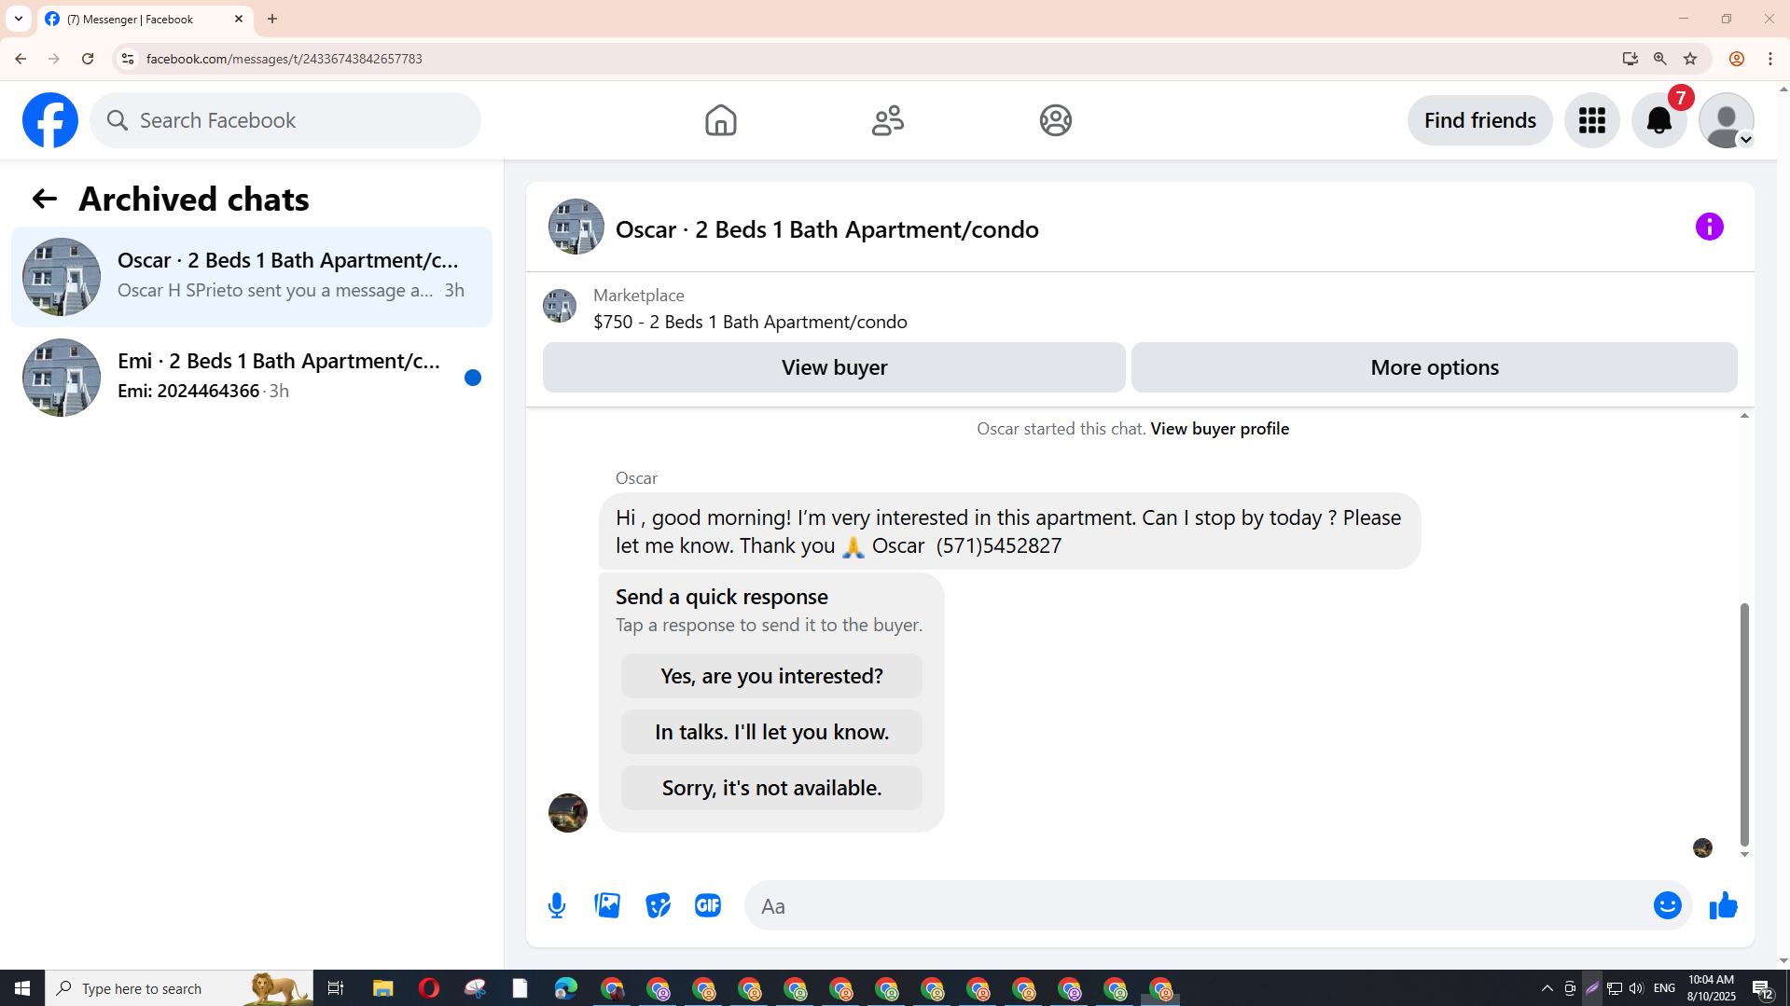Open the Facebook logo home link
This screenshot has height=1006, width=1790.
(50, 120)
